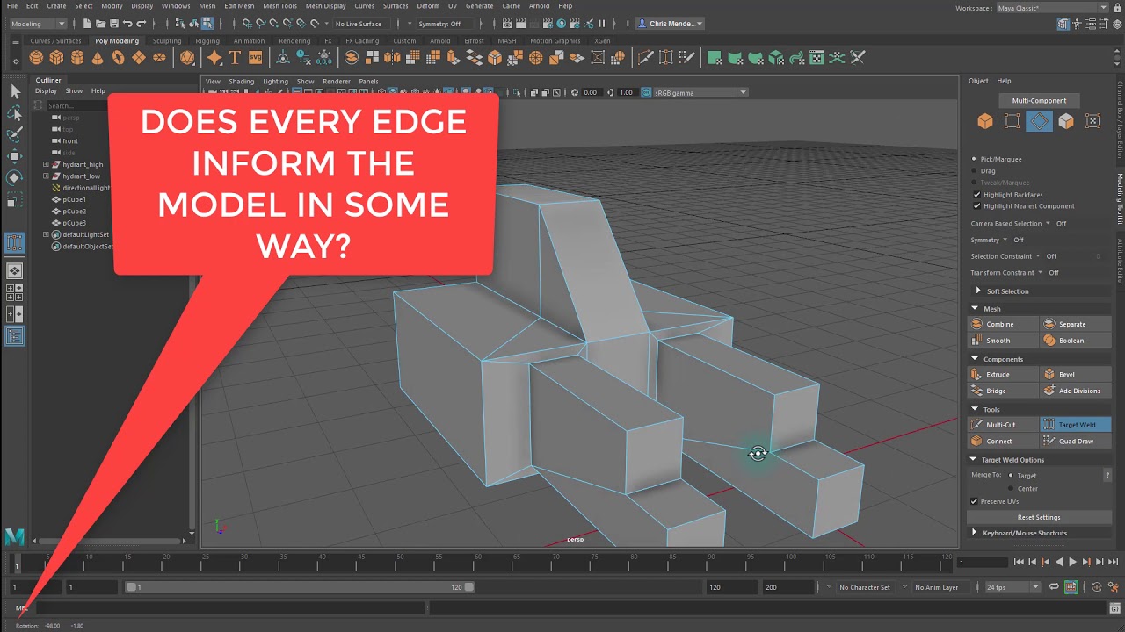
Task: Click the Bevel button
Action: pos(1076,375)
